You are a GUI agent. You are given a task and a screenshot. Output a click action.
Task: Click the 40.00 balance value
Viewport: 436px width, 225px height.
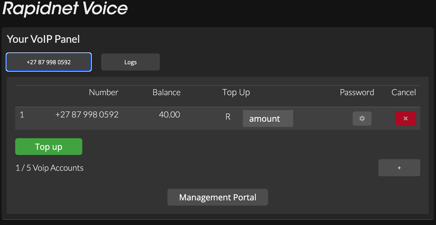[169, 115]
